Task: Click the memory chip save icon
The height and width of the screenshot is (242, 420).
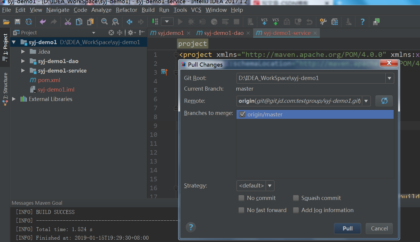Action: point(377,22)
